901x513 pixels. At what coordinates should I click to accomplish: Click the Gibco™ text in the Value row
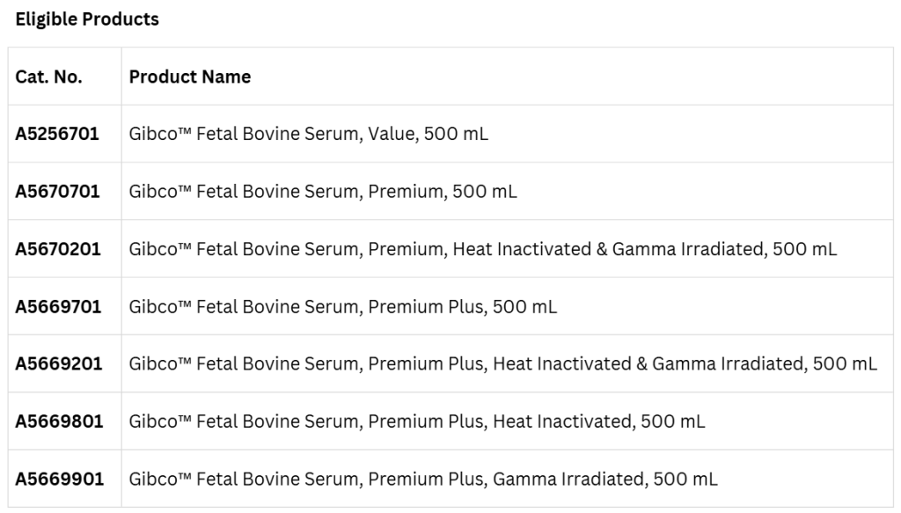click(x=160, y=134)
